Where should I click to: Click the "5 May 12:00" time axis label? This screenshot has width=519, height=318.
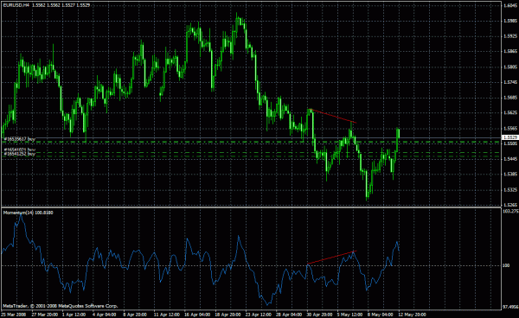click(349, 315)
